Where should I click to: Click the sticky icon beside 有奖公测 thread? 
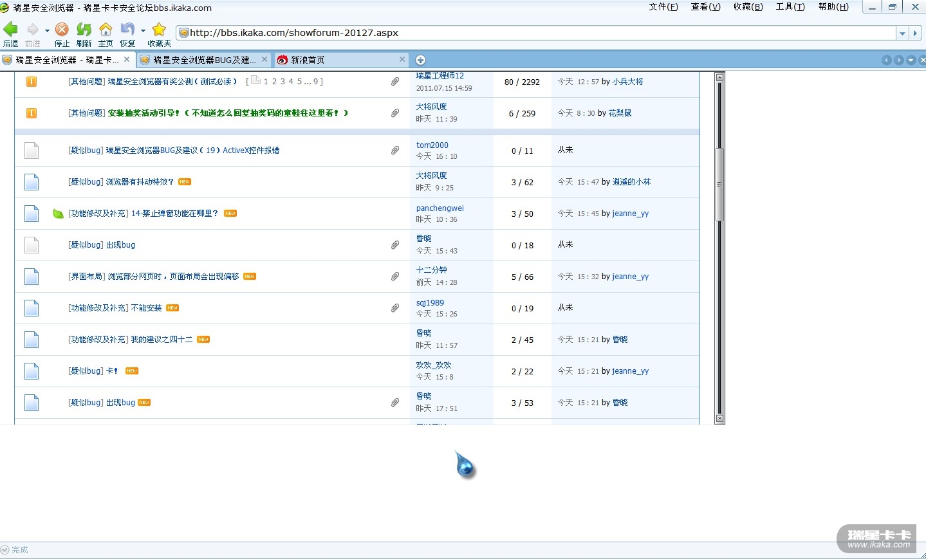click(31, 82)
